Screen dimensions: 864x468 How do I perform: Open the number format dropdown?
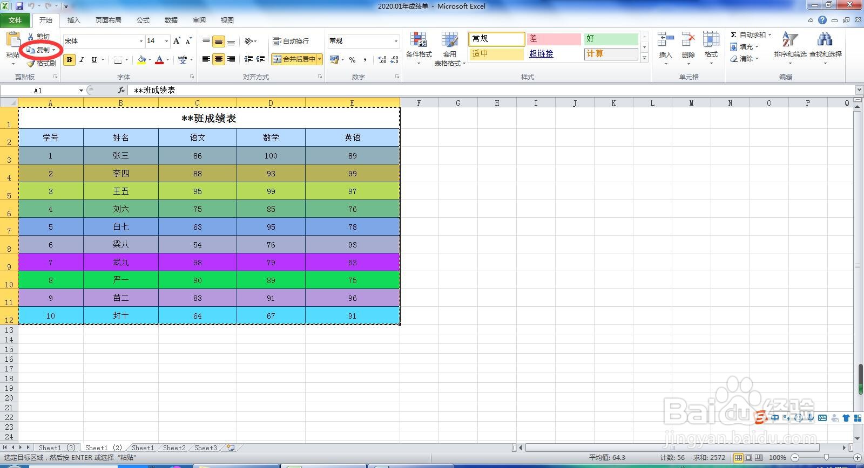tap(396, 41)
